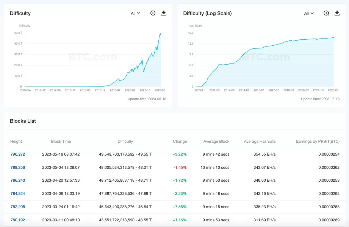The height and width of the screenshot is (227, 349).
Task: Go to block 784,224
Action: [18, 194]
